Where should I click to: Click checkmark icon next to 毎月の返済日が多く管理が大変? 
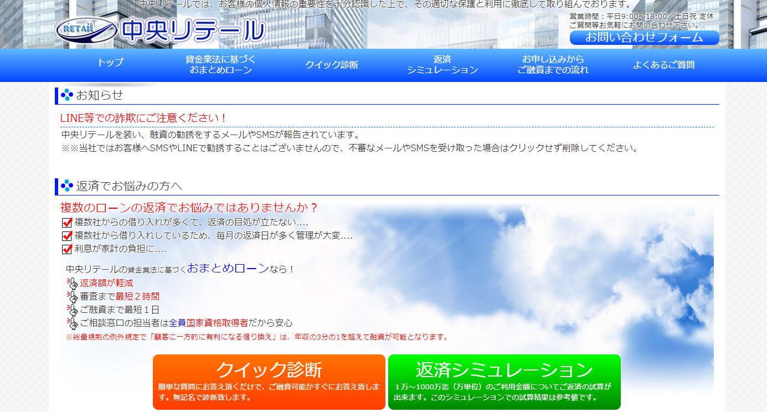pos(67,236)
